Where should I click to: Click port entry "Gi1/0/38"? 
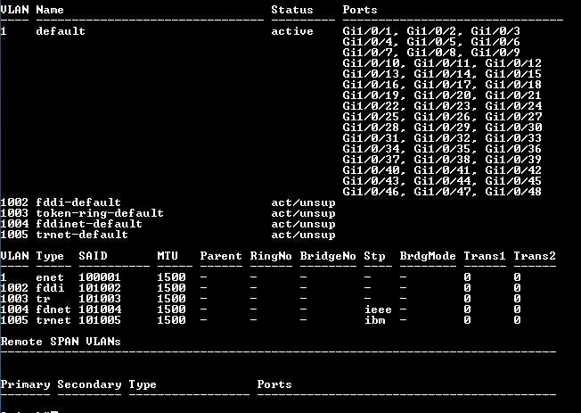click(442, 160)
